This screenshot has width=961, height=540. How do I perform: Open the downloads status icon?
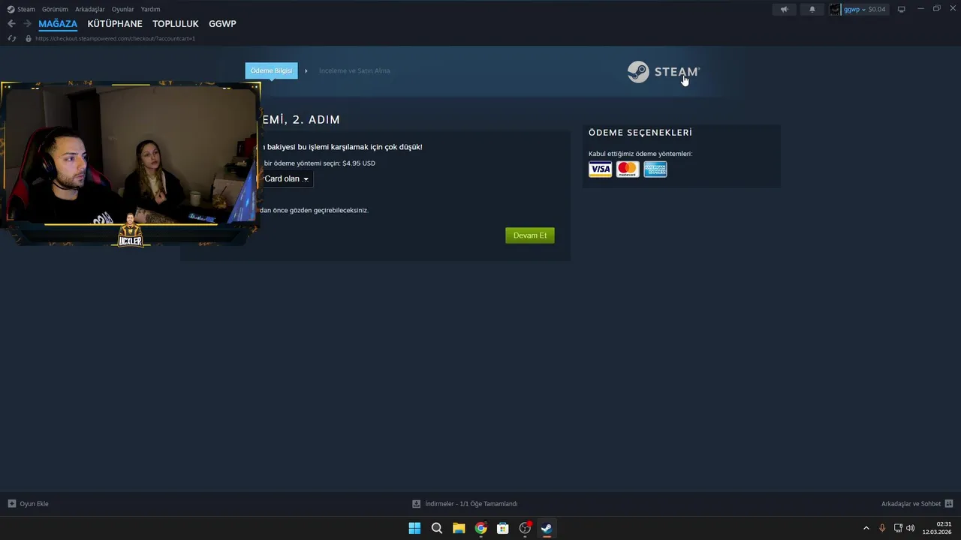[416, 504]
